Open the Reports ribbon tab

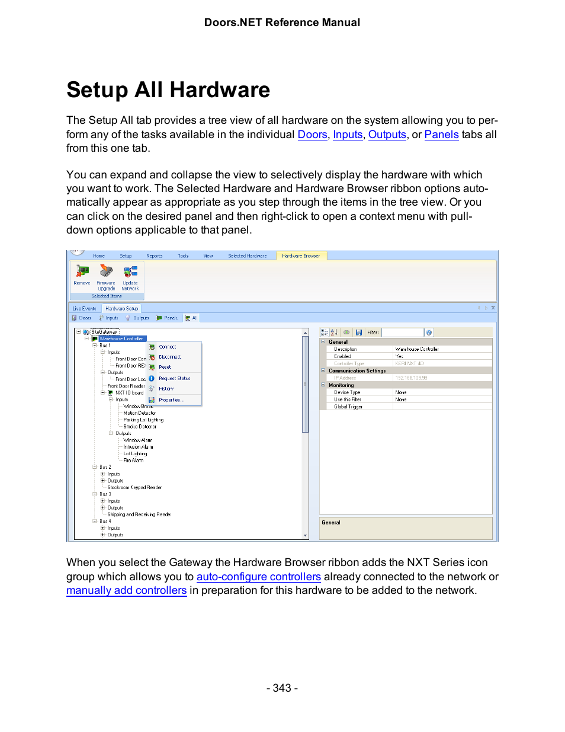point(154,256)
